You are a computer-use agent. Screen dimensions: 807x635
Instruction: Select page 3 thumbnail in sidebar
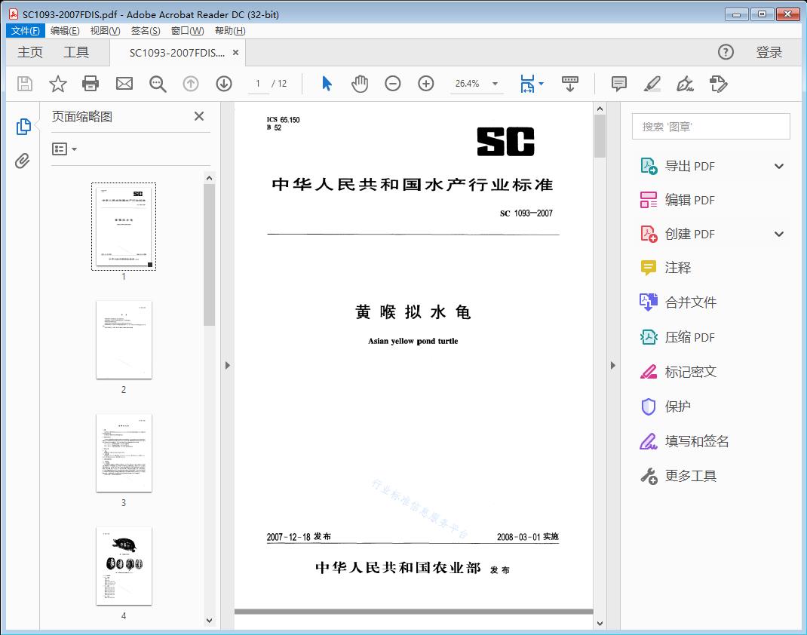coord(124,452)
